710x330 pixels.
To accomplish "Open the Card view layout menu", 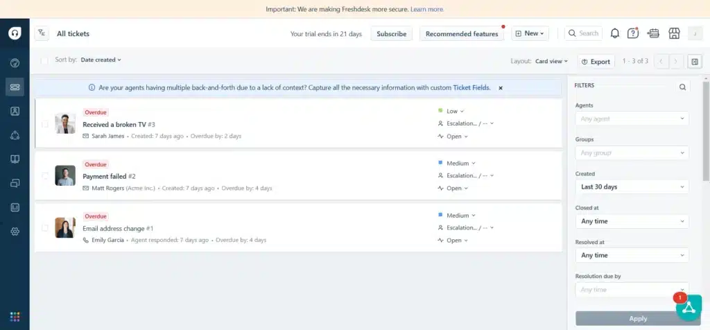I will 552,62.
